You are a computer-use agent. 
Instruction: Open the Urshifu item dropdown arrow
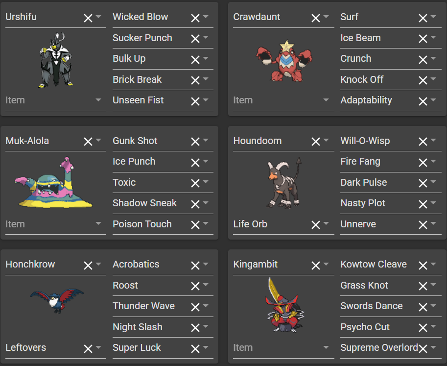[x=98, y=100]
